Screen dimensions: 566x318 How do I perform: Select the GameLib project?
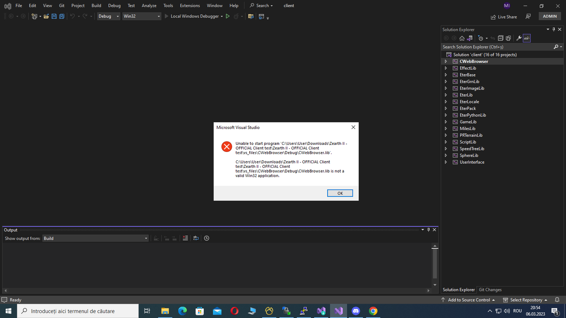pyautogui.click(x=468, y=122)
